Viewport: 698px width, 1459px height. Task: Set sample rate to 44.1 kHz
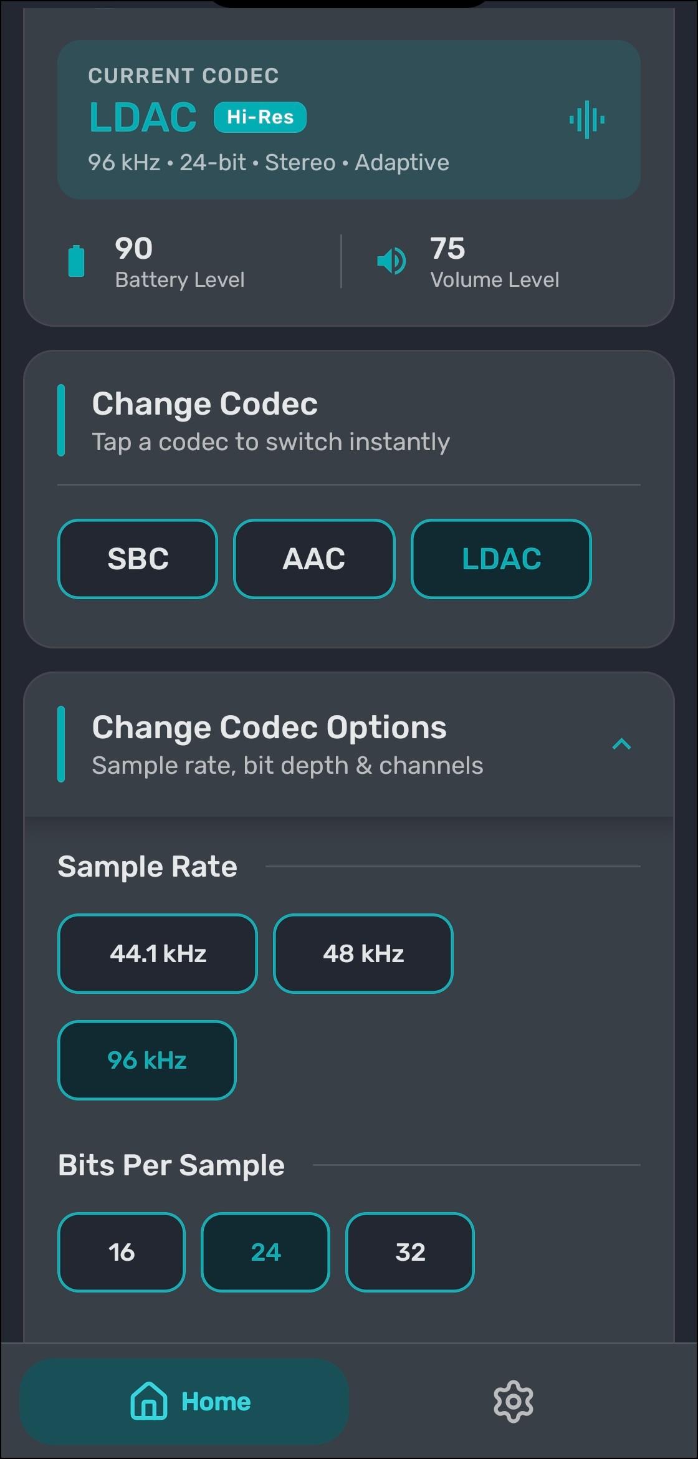click(158, 953)
